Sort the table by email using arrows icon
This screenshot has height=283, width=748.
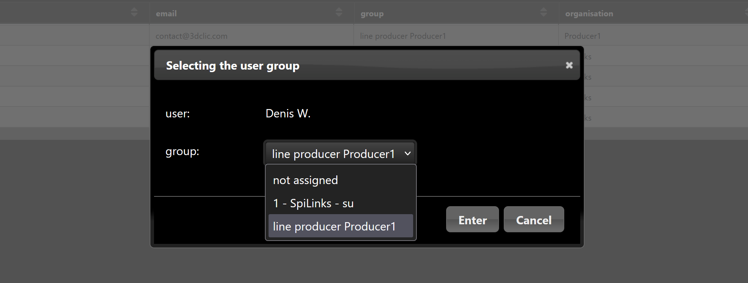tap(339, 12)
